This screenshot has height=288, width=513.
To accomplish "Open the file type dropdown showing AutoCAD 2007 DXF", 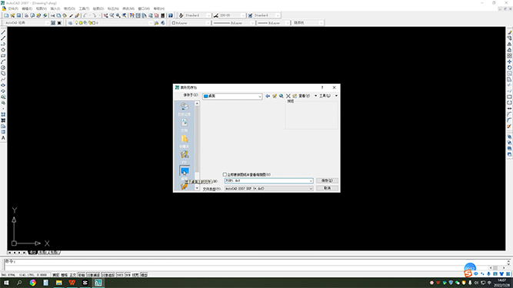I will click(268, 188).
